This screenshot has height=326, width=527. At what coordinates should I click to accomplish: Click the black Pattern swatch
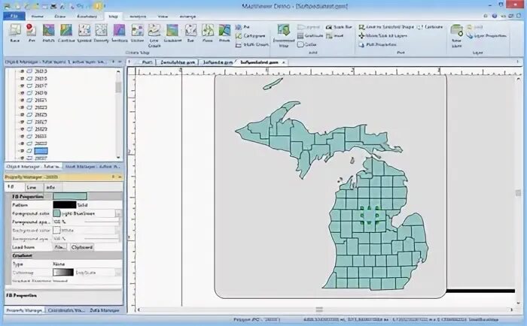tap(65, 204)
